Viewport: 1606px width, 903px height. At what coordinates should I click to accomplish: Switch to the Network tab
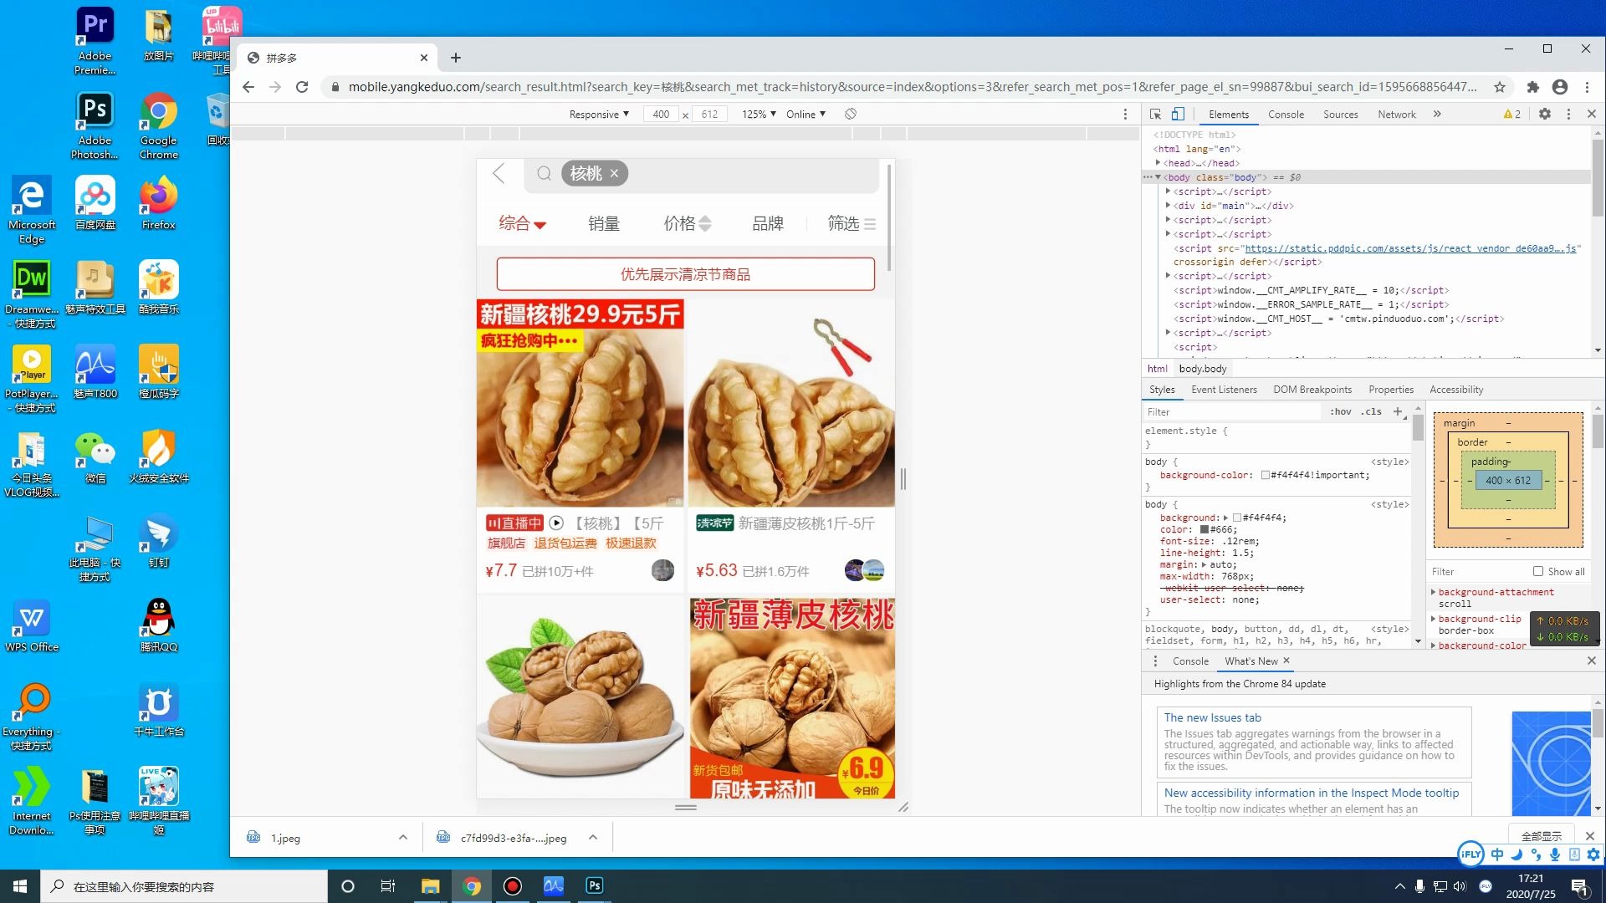[x=1396, y=115]
